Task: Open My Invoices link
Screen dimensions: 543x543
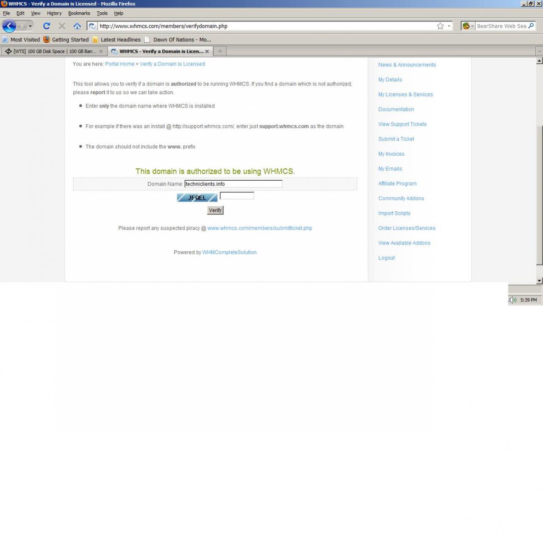Action: click(391, 154)
